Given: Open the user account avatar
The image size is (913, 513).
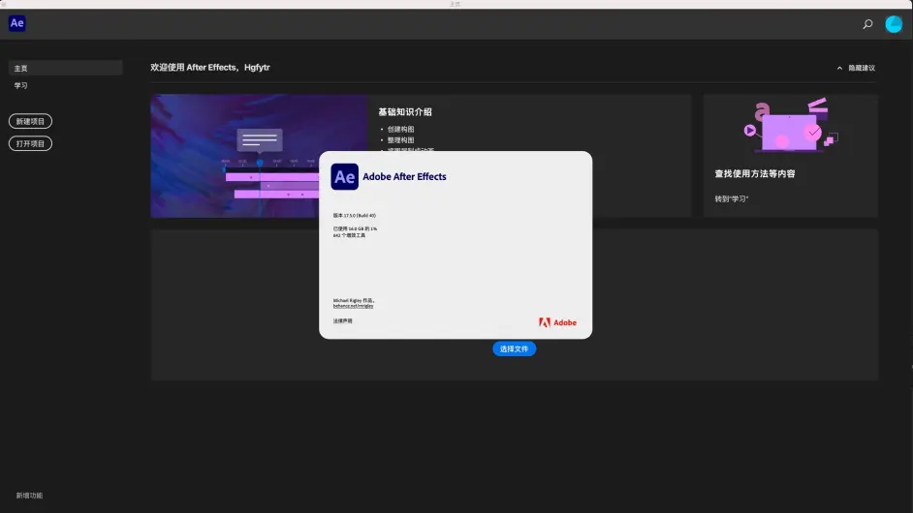Looking at the screenshot, I should [x=894, y=24].
